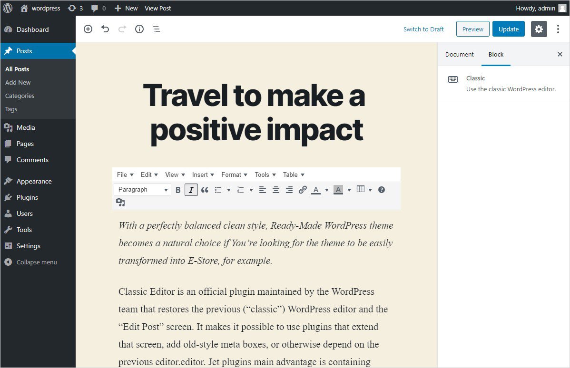The height and width of the screenshot is (368, 570).
Task: Toggle the Italic formatting button
Action: tap(191, 190)
